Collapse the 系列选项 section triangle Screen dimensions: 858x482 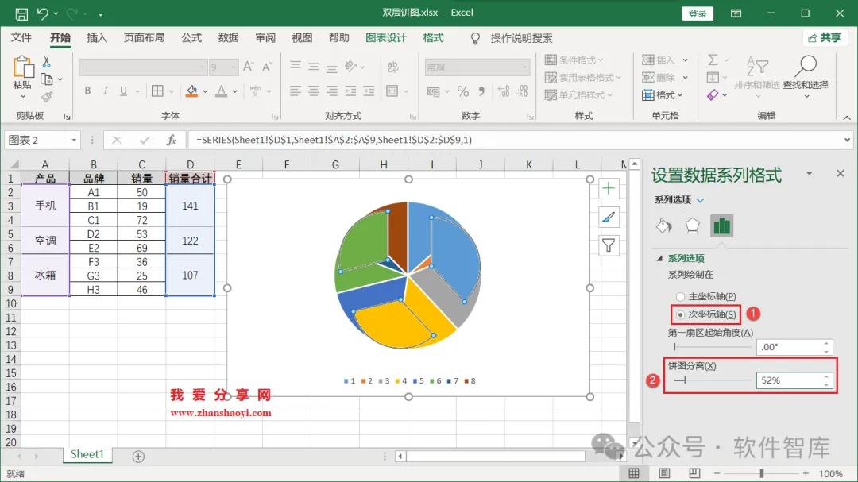(659, 258)
